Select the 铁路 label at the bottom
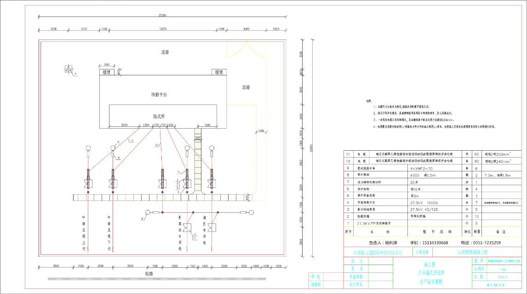Screen dimensions: 527x294 [149, 273]
